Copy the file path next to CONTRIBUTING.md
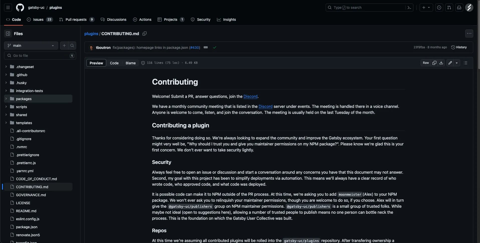The height and width of the screenshot is (243, 480). click(x=145, y=34)
